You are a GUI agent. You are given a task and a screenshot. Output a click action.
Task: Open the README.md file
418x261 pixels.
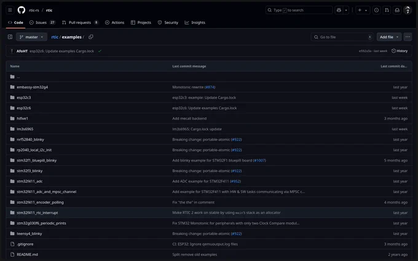(x=27, y=254)
